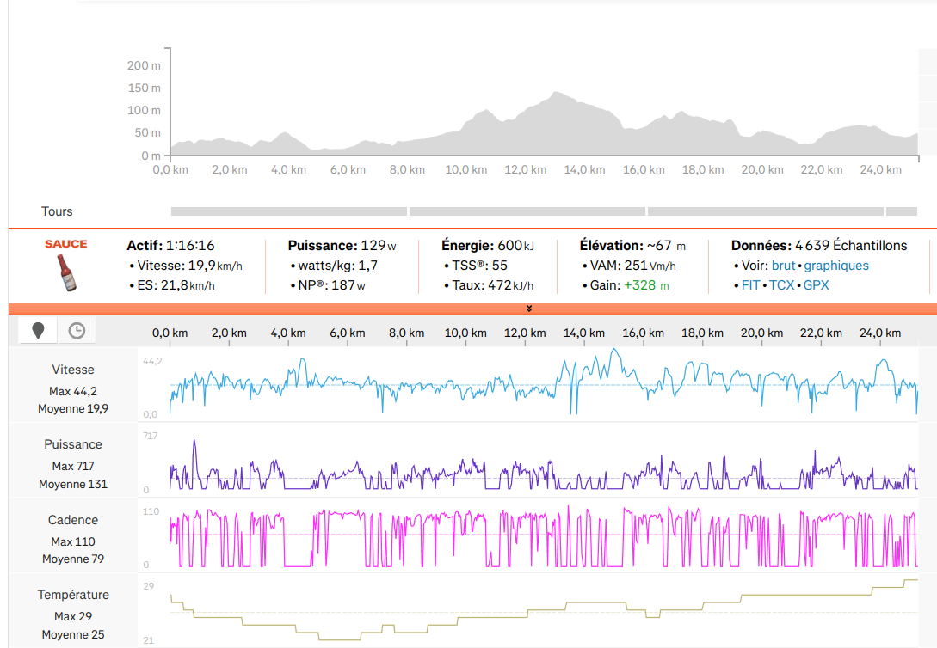
Task: Switch chart axis to time with clock icon
Action: tap(77, 330)
